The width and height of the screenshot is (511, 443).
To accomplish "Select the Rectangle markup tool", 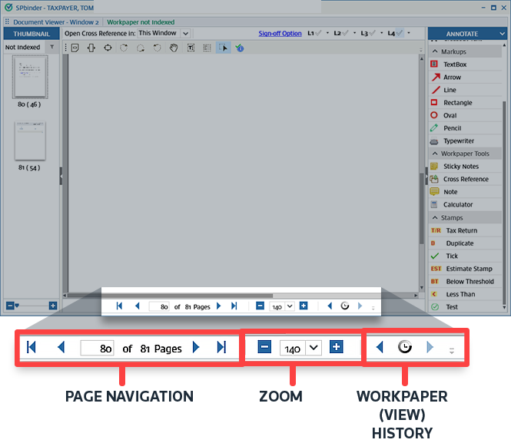I will click(466, 103).
